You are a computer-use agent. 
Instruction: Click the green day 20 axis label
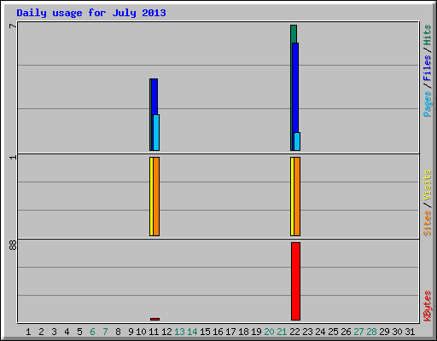269,332
